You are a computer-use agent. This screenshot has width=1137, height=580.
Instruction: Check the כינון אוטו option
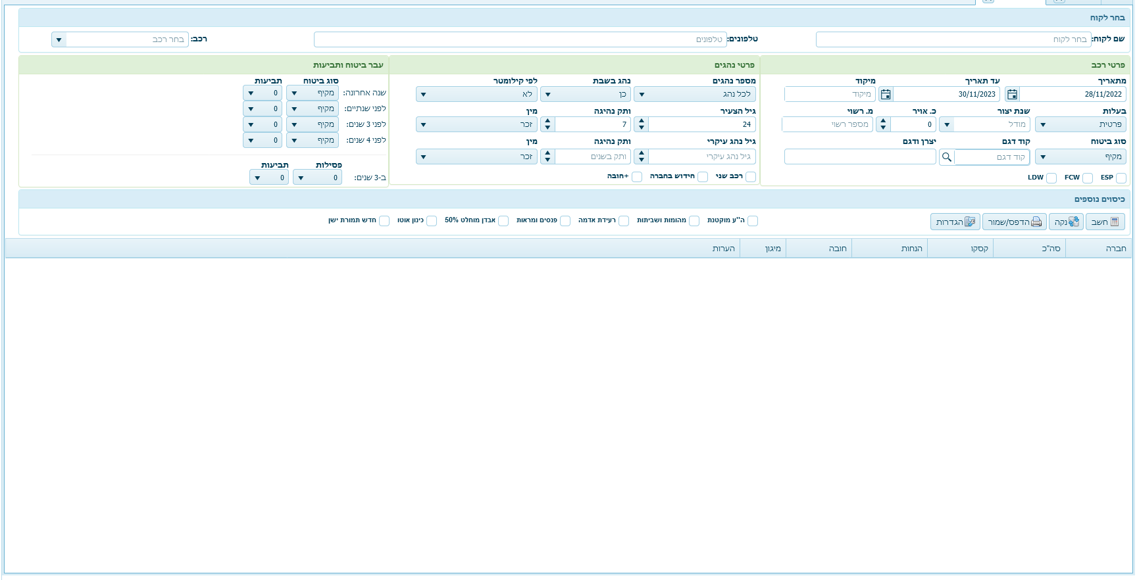[432, 221]
